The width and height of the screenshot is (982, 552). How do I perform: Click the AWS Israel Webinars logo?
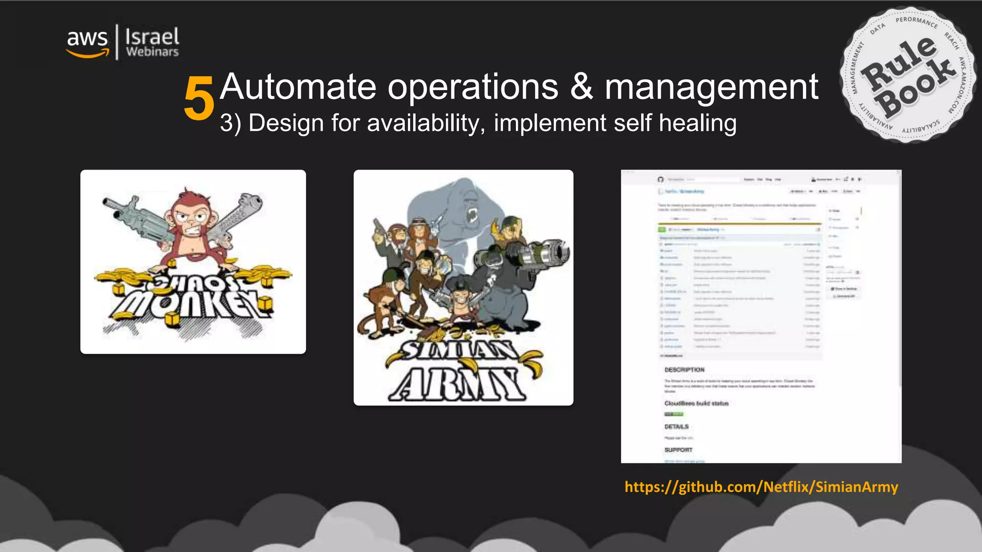(123, 42)
